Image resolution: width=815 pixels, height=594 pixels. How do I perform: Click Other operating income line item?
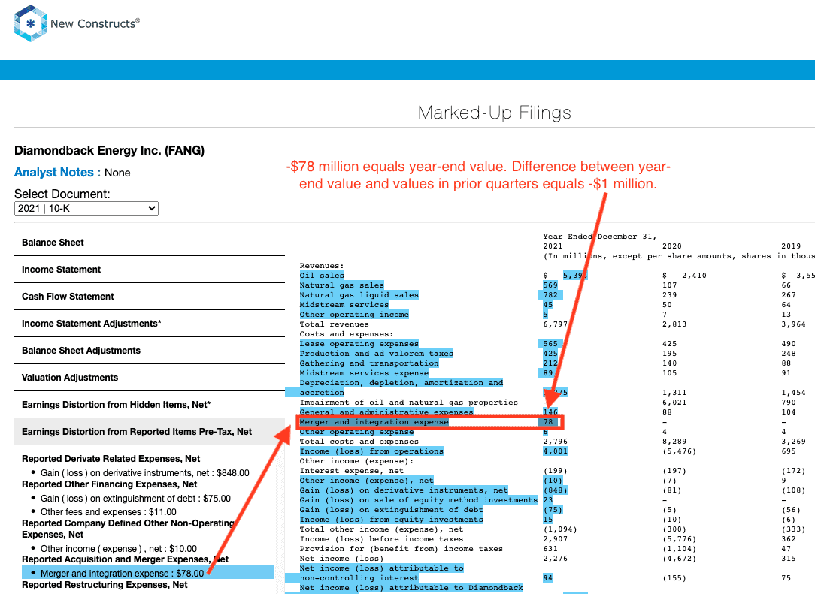tap(354, 315)
